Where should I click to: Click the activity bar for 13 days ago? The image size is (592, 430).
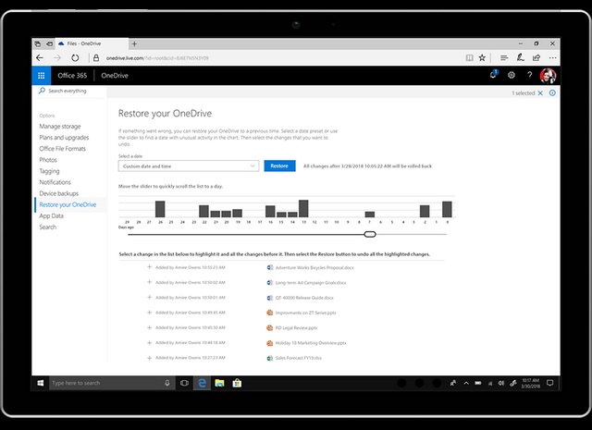click(x=303, y=208)
